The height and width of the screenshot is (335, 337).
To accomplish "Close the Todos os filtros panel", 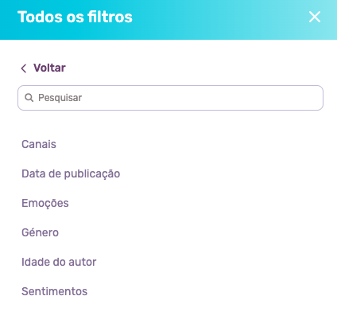I will [315, 17].
